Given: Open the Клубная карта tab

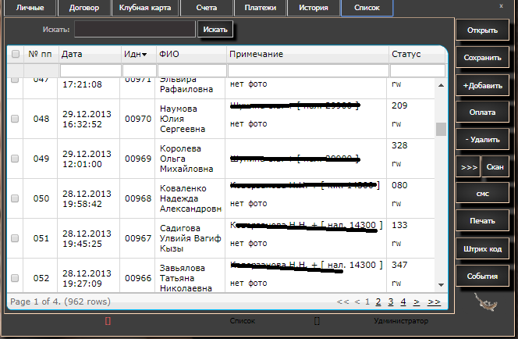Looking at the screenshot, I should [145, 8].
